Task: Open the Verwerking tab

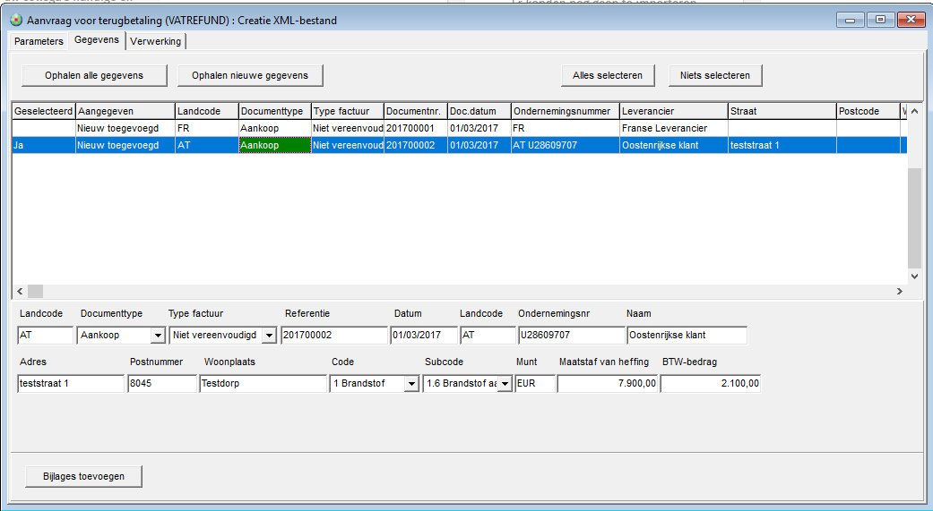Action: coord(155,41)
